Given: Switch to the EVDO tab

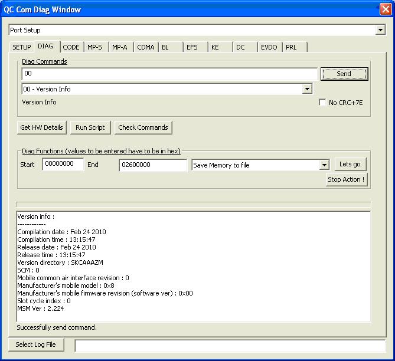Looking at the screenshot, I should click(270, 47).
